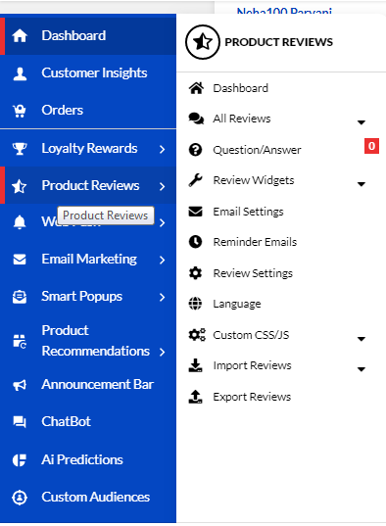Click the Custom Audiences person-circle icon
The height and width of the screenshot is (526, 386).
pos(20,498)
